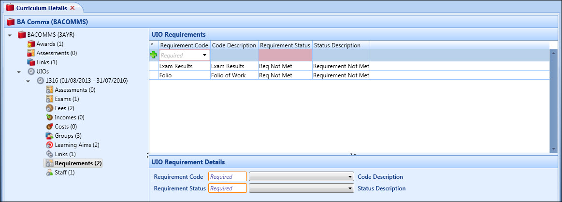Click the 1316 UIO clock icon
This screenshot has width=562, height=202.
(41, 81)
